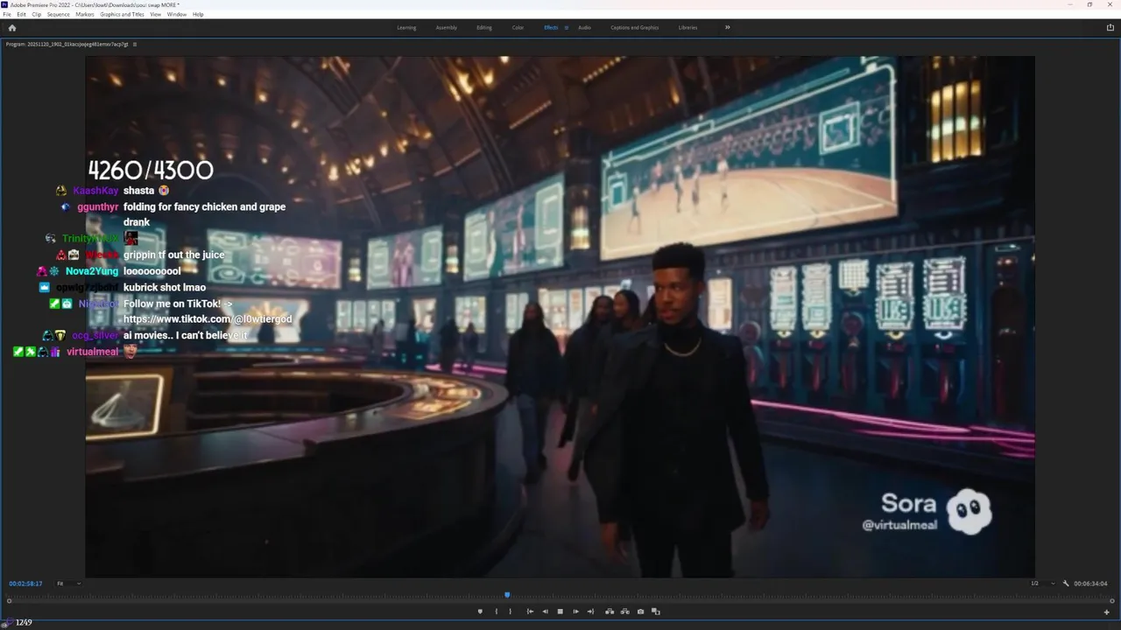1121x630 pixels.
Task: Switch to the Audio workspace
Action: (x=584, y=27)
